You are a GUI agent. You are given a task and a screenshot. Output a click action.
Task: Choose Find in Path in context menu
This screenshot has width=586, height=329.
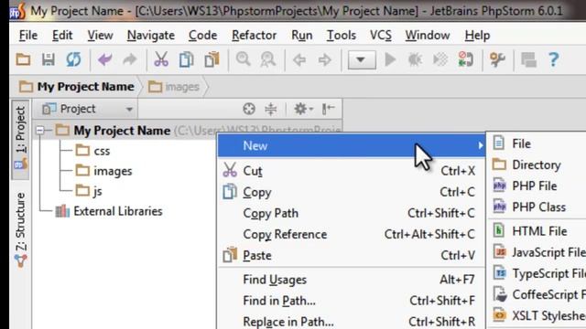click(352, 301)
